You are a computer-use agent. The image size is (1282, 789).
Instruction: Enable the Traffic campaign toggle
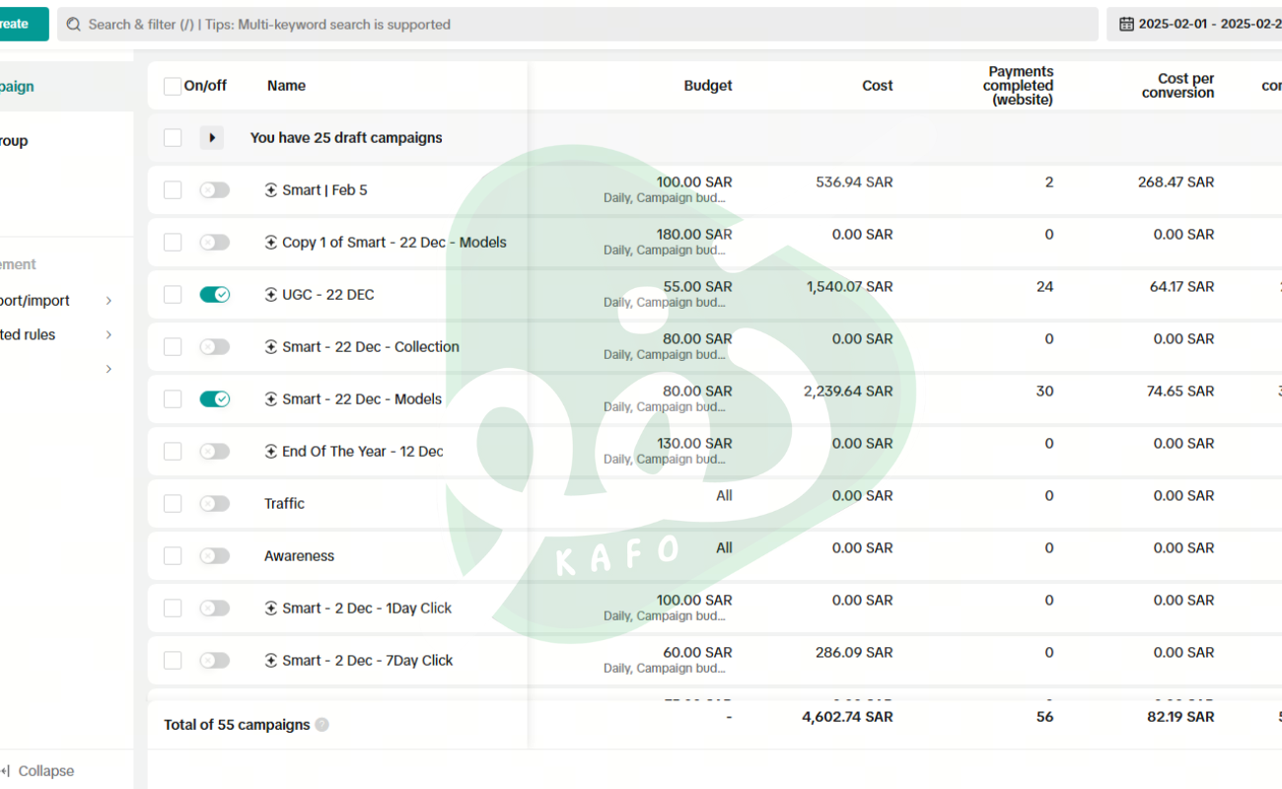point(214,504)
